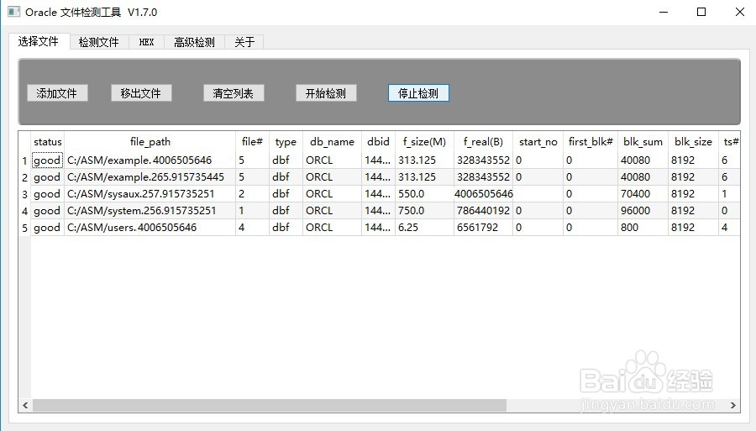Image resolution: width=756 pixels, height=431 pixels.
Task: Open the 关于 tab
Action: coord(244,42)
